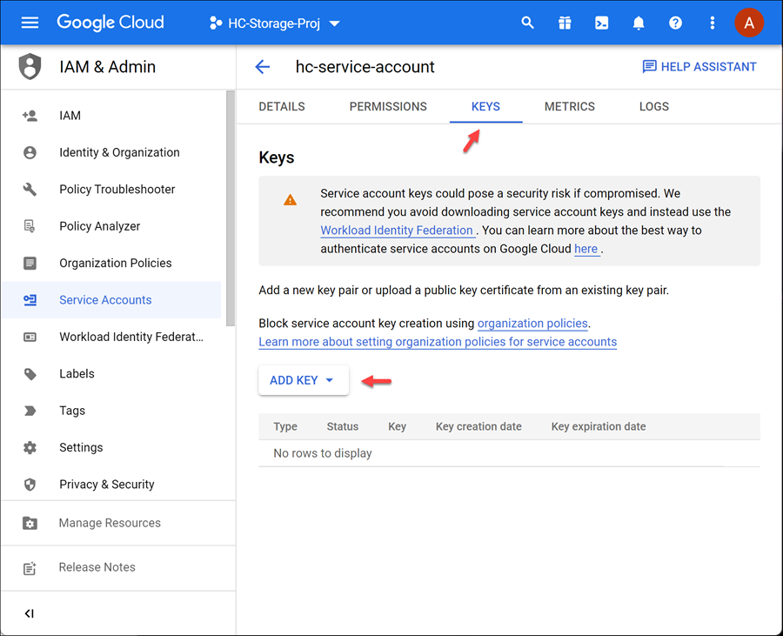The height and width of the screenshot is (636, 783).
Task: Click the account avatar 'A'
Action: click(x=748, y=23)
